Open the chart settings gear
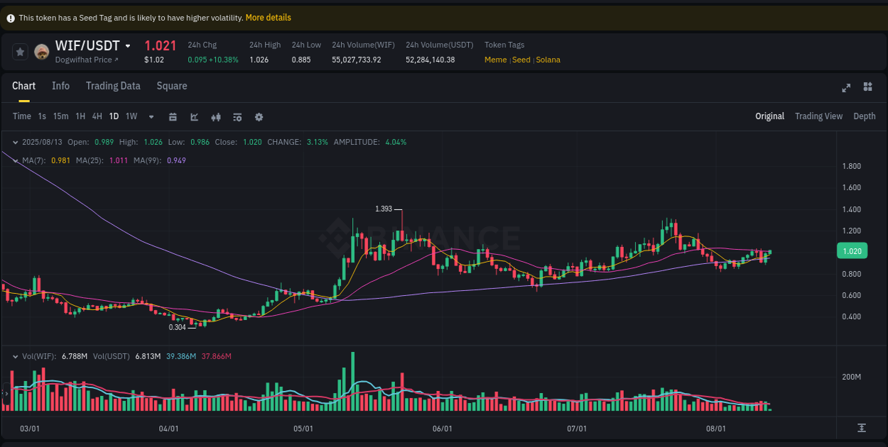The image size is (888, 447). click(x=259, y=116)
